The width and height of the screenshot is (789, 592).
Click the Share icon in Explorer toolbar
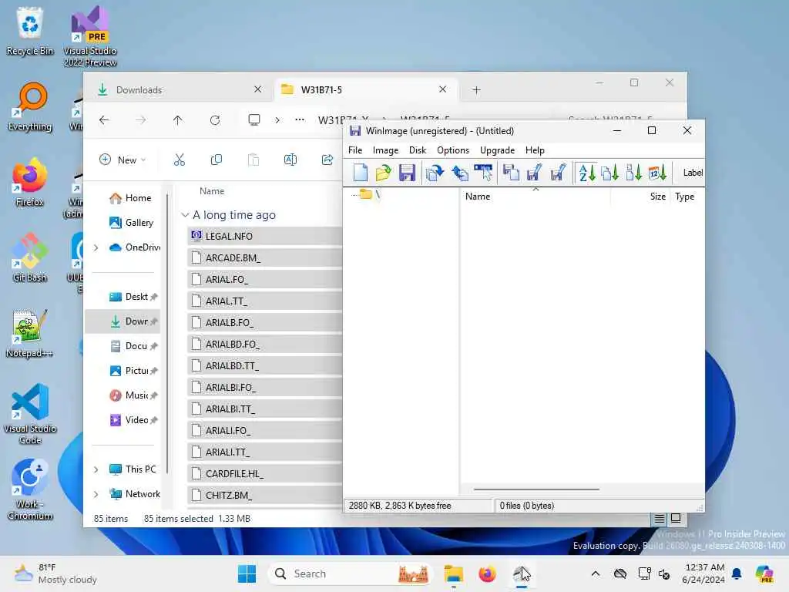327,160
